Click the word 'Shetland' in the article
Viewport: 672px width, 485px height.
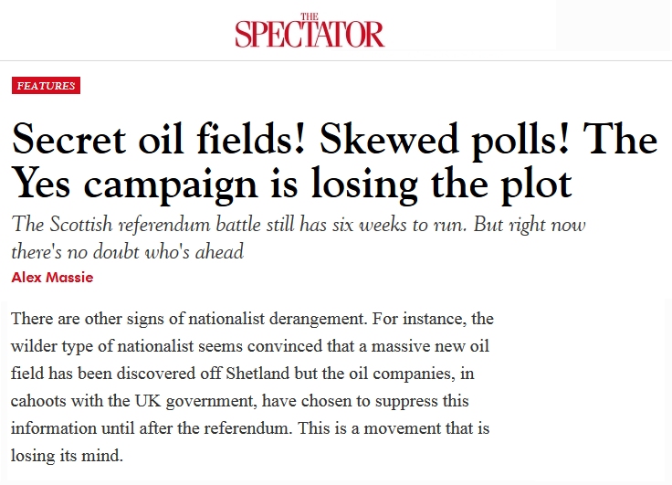point(258,373)
